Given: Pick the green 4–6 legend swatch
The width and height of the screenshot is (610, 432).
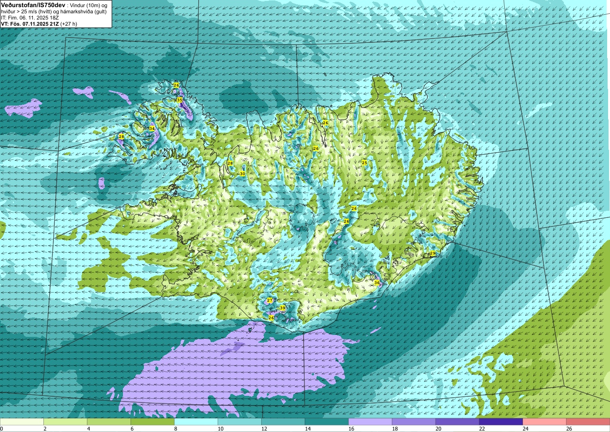Looking at the screenshot, I should pyautogui.click(x=109, y=422).
